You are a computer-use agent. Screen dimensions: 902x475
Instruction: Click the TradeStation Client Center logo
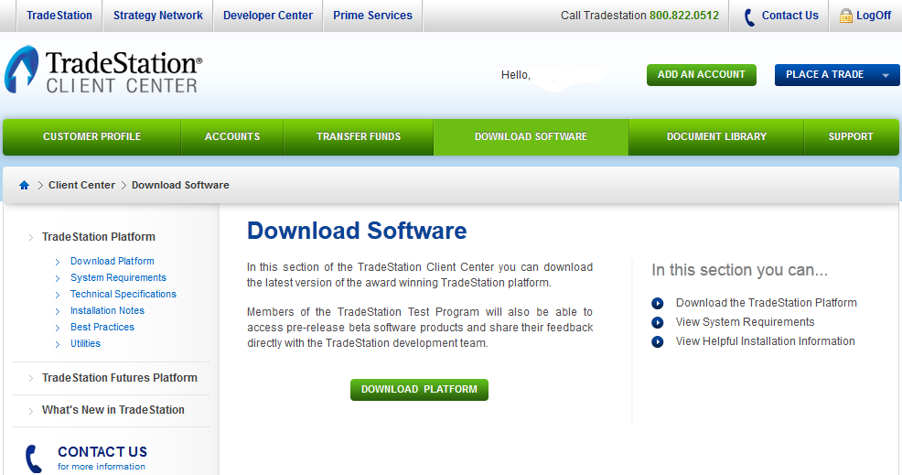103,70
